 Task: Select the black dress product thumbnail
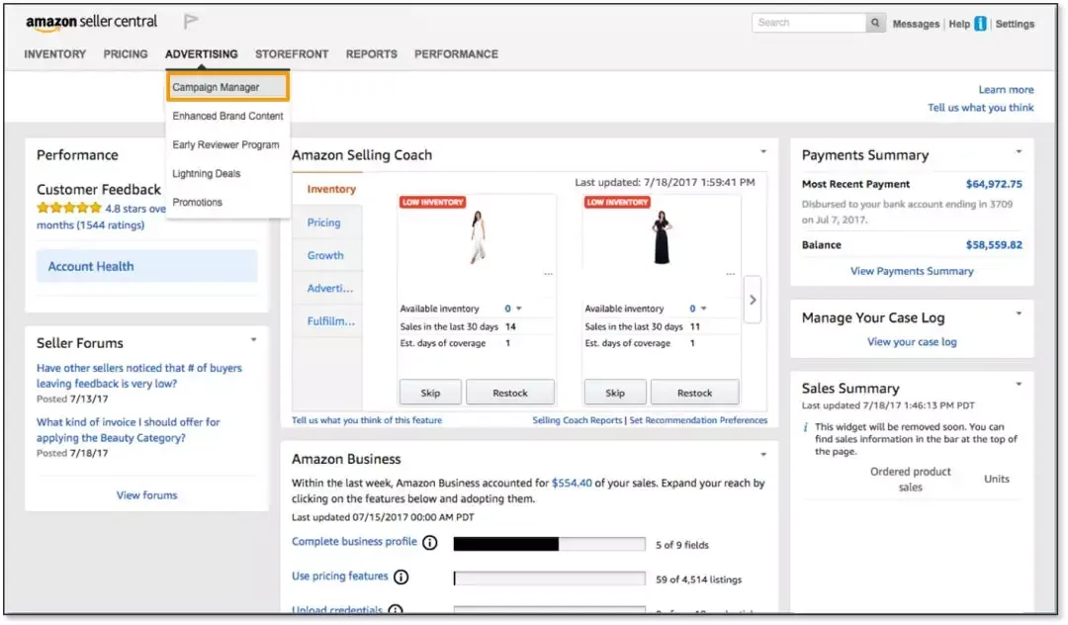coord(662,237)
